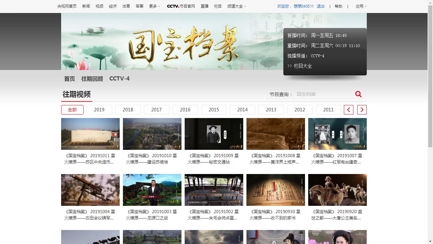
Task: Click title 秘密交通站 episode 20191009
Action: (x=213, y=159)
